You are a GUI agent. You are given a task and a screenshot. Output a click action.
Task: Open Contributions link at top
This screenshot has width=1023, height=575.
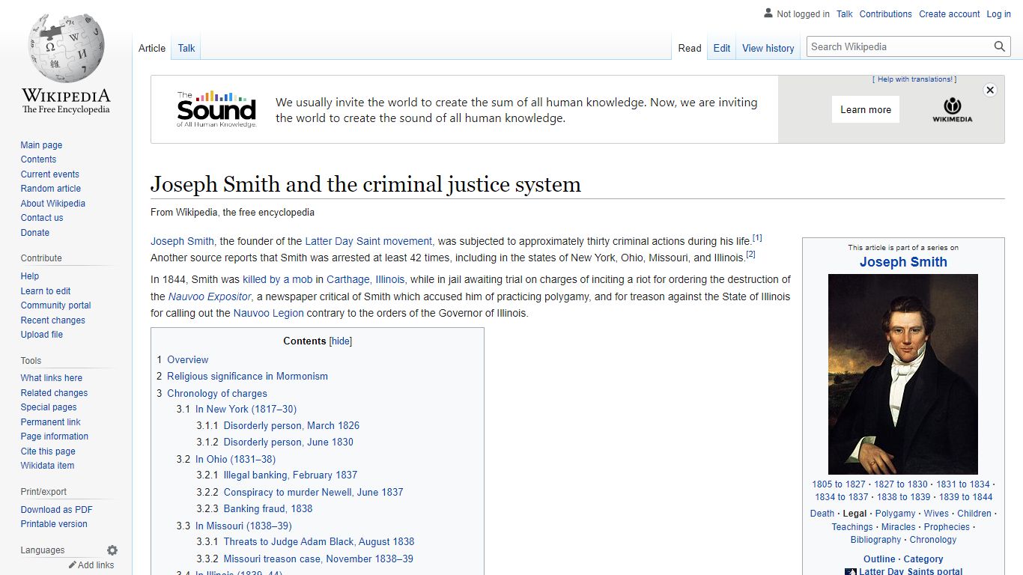(x=886, y=14)
